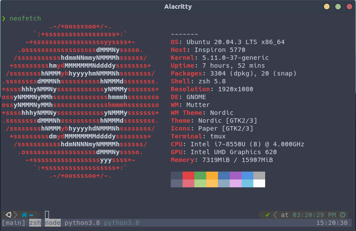Click the terminal cursor block at prompt
This screenshot has width=356, height=231.
[47, 215]
